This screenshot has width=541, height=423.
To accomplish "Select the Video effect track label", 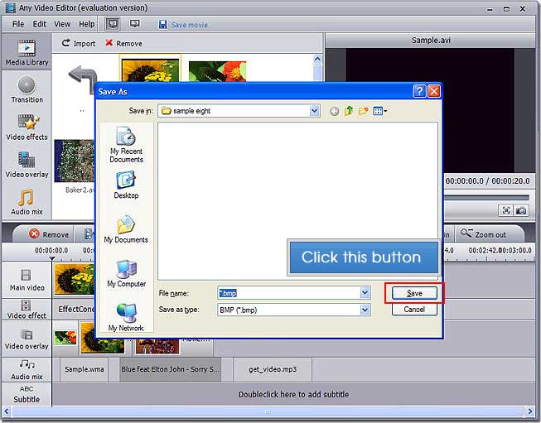I will [27, 310].
